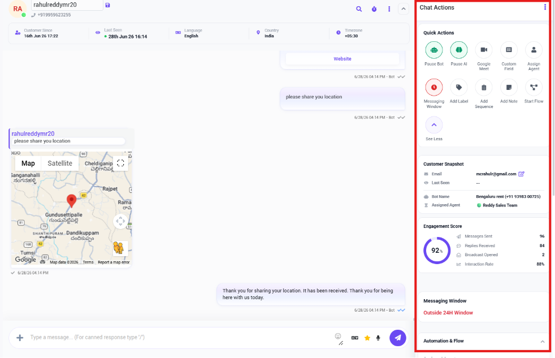555x358 pixels.
Task: Click the red location pin on map
Action: [x=72, y=201]
